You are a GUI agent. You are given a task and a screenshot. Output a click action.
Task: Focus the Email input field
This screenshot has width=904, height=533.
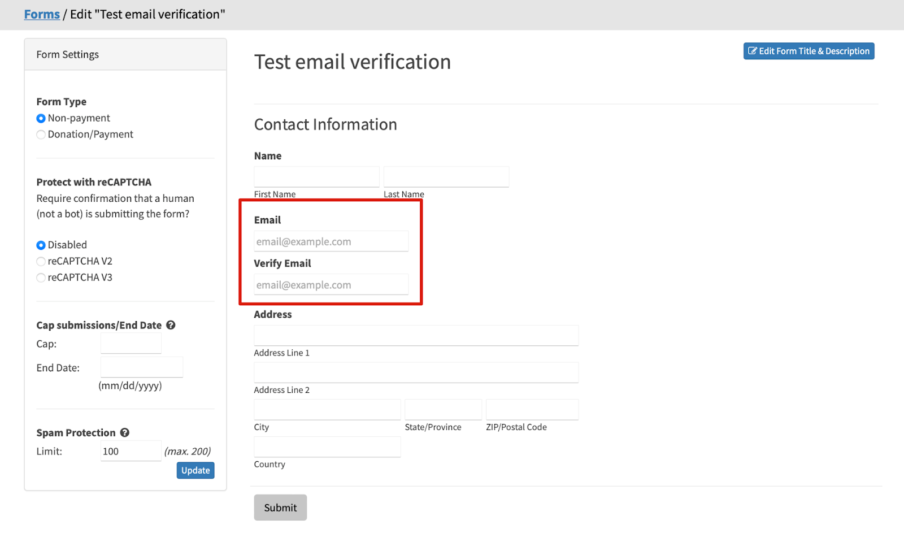(331, 241)
